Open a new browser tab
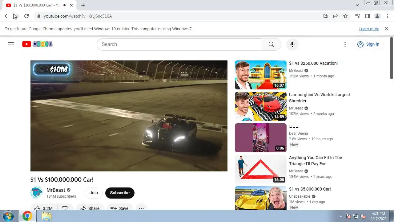Screen dimensions: 394x222 click(83, 5)
